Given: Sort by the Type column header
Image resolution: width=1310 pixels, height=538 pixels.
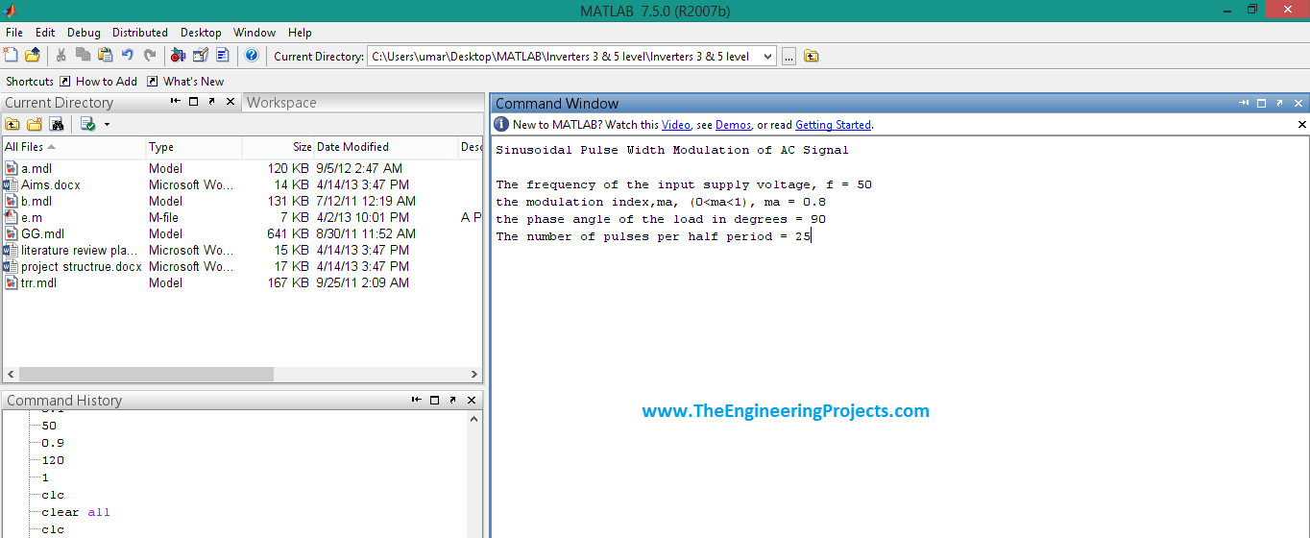Looking at the screenshot, I should pos(193,147).
